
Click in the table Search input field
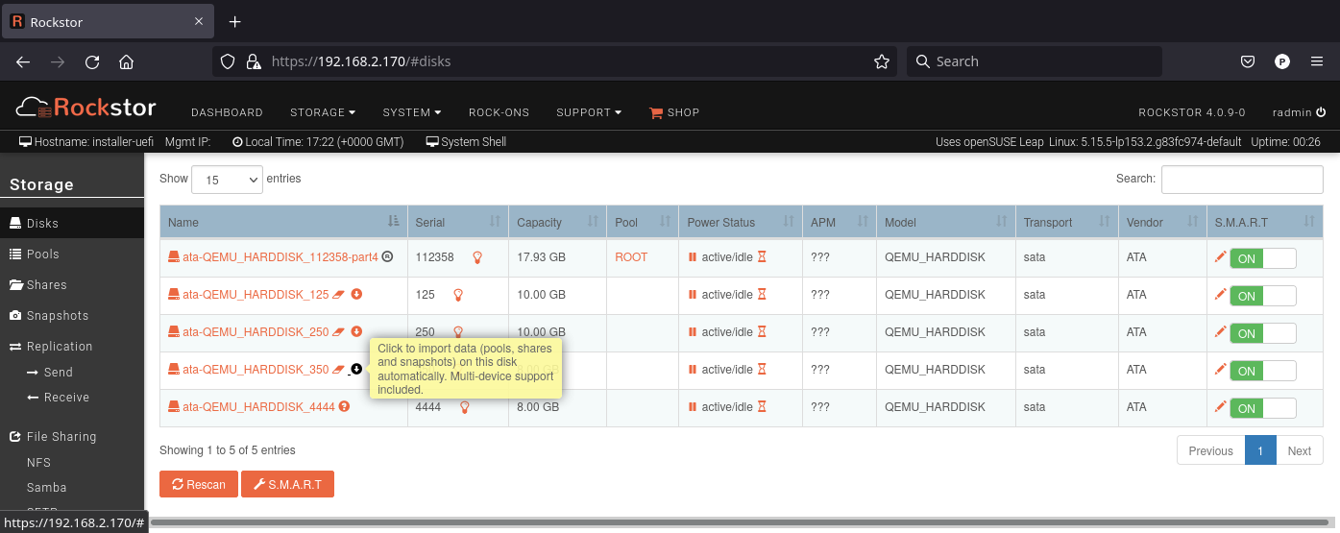[x=1241, y=180]
